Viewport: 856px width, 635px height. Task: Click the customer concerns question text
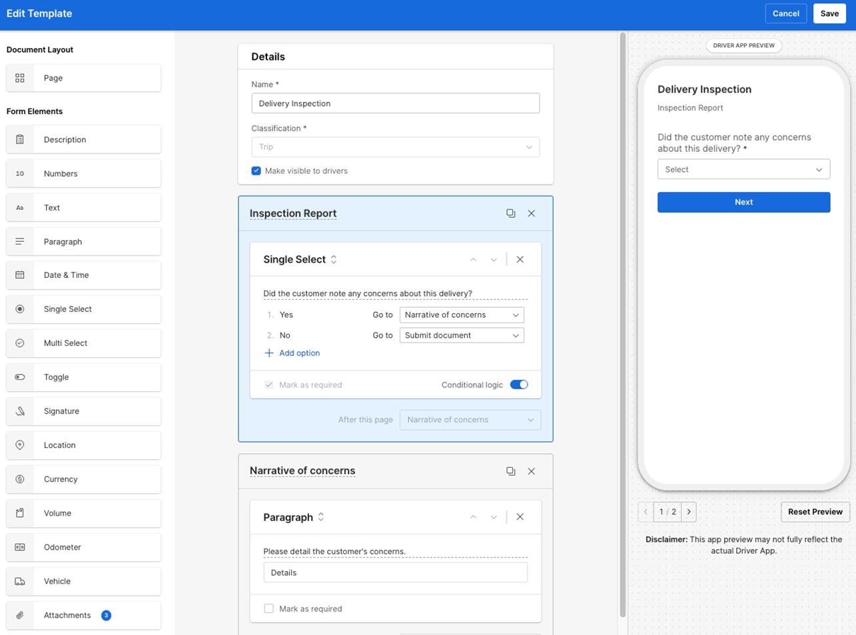(368, 294)
